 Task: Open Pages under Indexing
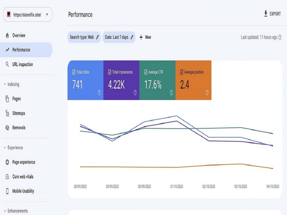(x=26, y=99)
